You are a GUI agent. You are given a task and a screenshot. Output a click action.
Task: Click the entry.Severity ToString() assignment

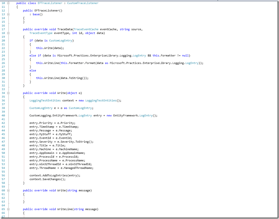tap(61, 142)
